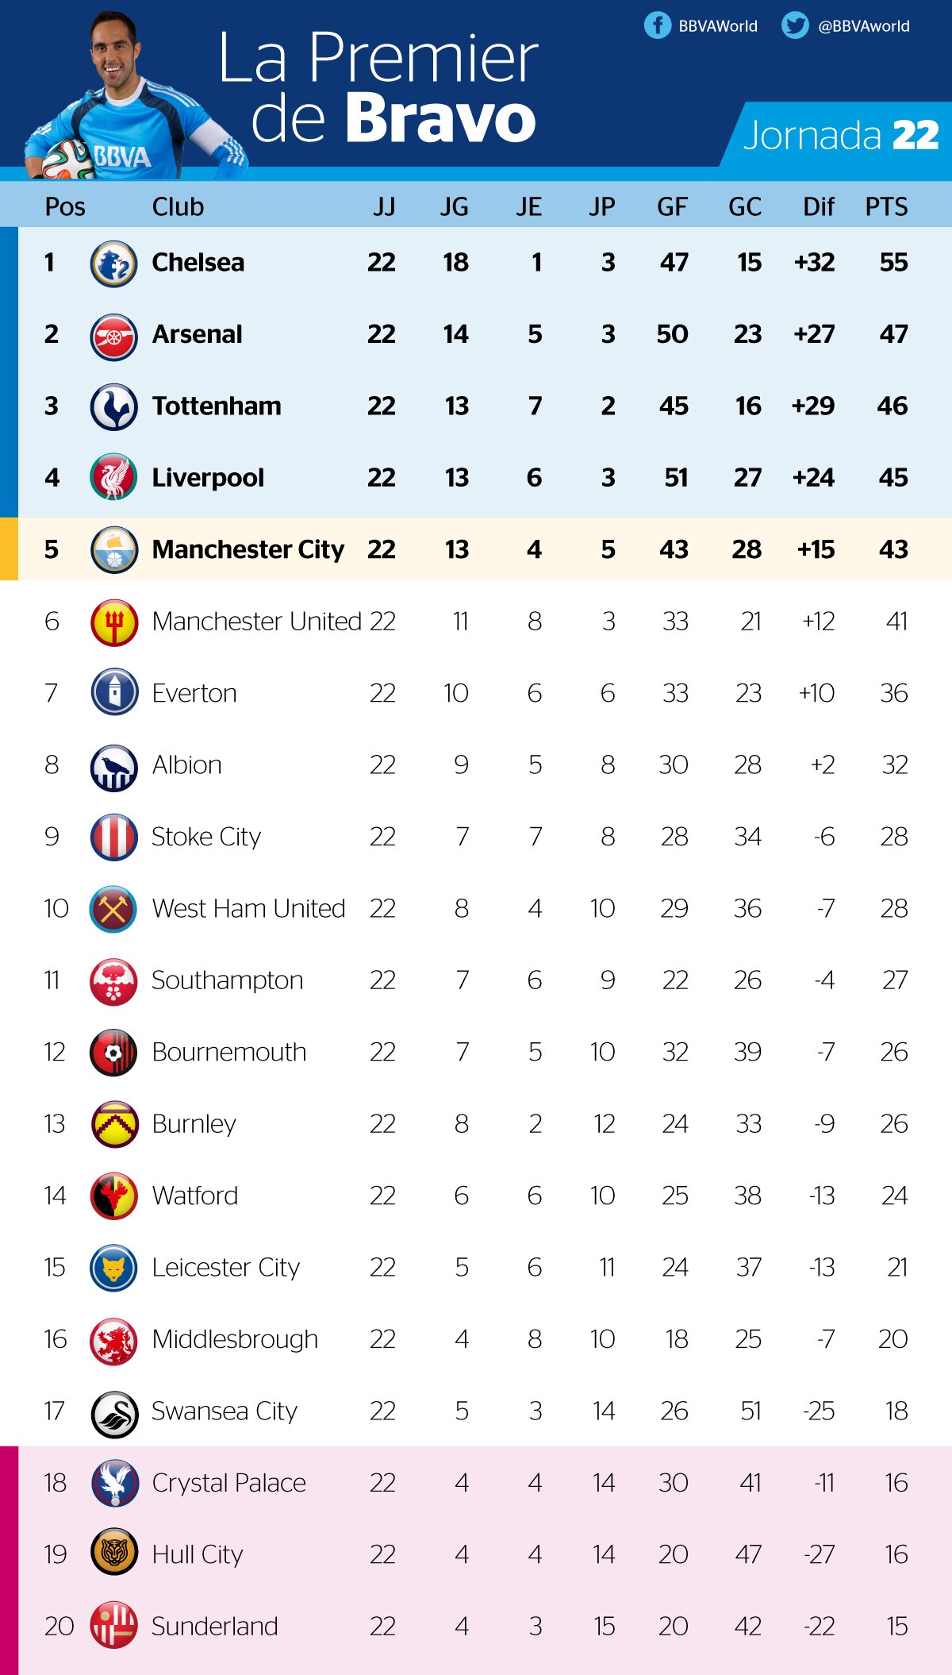Click the Leicester City fox crest
Screen dimensions: 952x1675
coord(114,1268)
